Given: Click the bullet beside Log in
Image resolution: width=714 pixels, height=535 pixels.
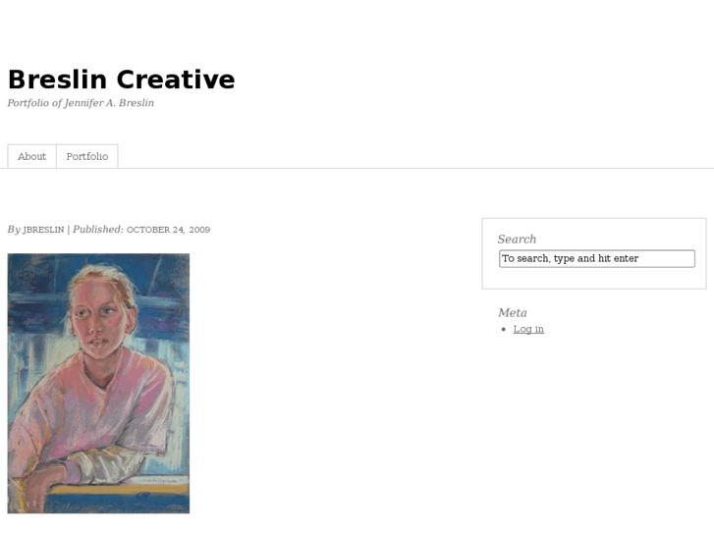Looking at the screenshot, I should point(503,329).
